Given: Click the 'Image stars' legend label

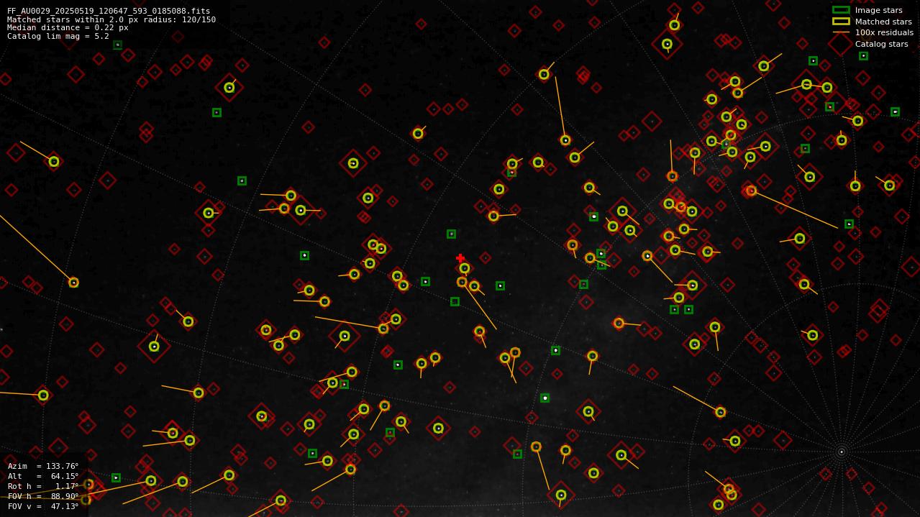Looking at the screenshot, I should tap(878, 10).
